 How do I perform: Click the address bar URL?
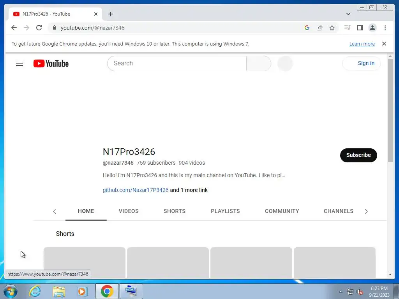[x=93, y=28]
